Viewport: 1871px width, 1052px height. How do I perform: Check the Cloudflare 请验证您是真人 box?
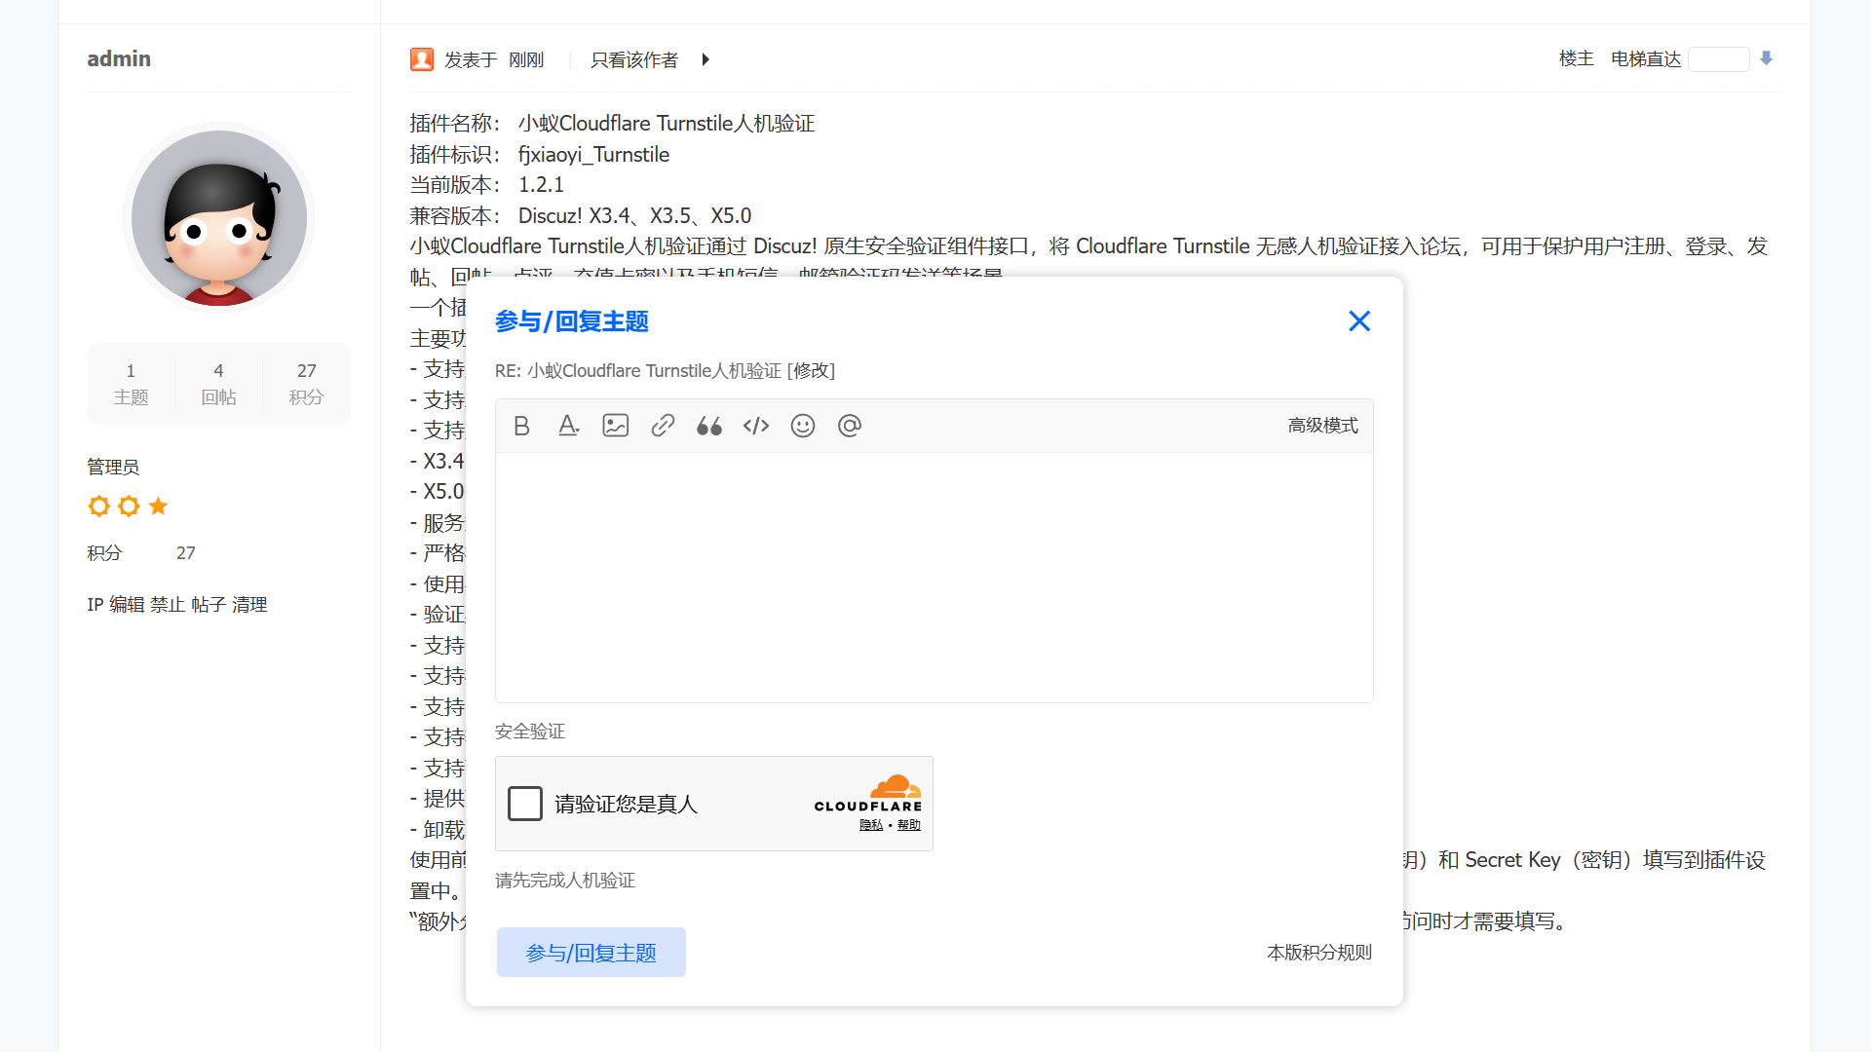tap(525, 804)
